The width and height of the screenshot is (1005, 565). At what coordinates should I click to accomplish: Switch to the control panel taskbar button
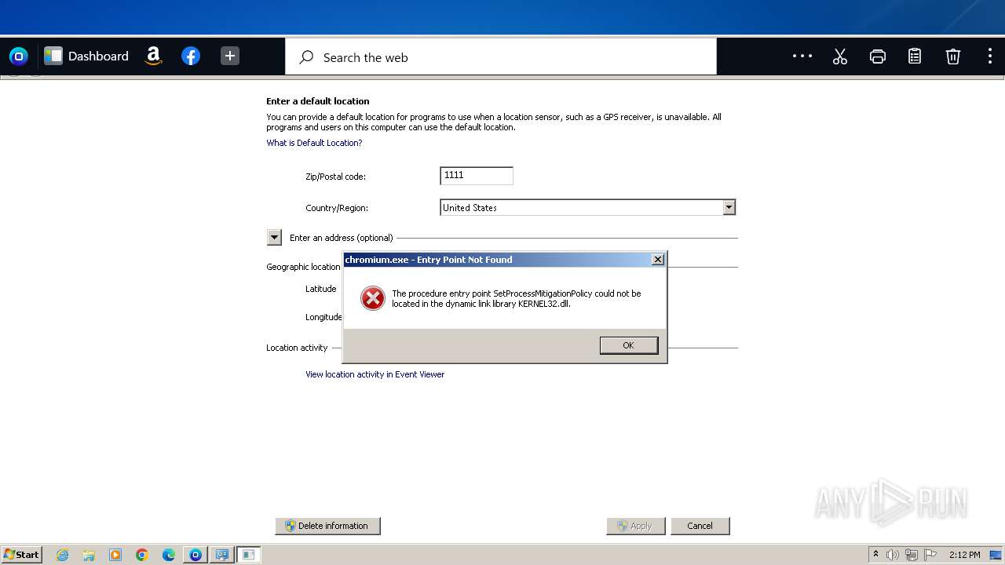222,555
